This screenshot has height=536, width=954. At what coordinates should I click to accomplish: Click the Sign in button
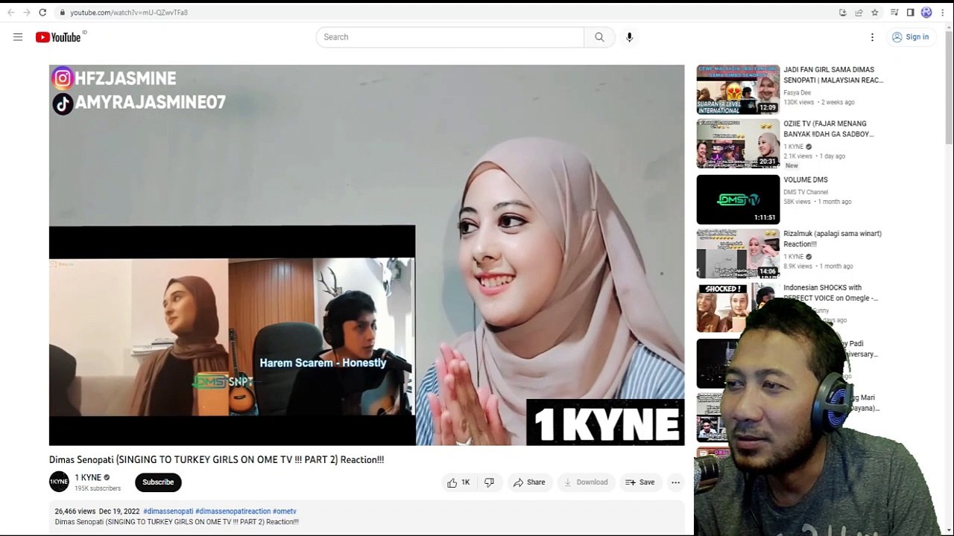tap(911, 37)
